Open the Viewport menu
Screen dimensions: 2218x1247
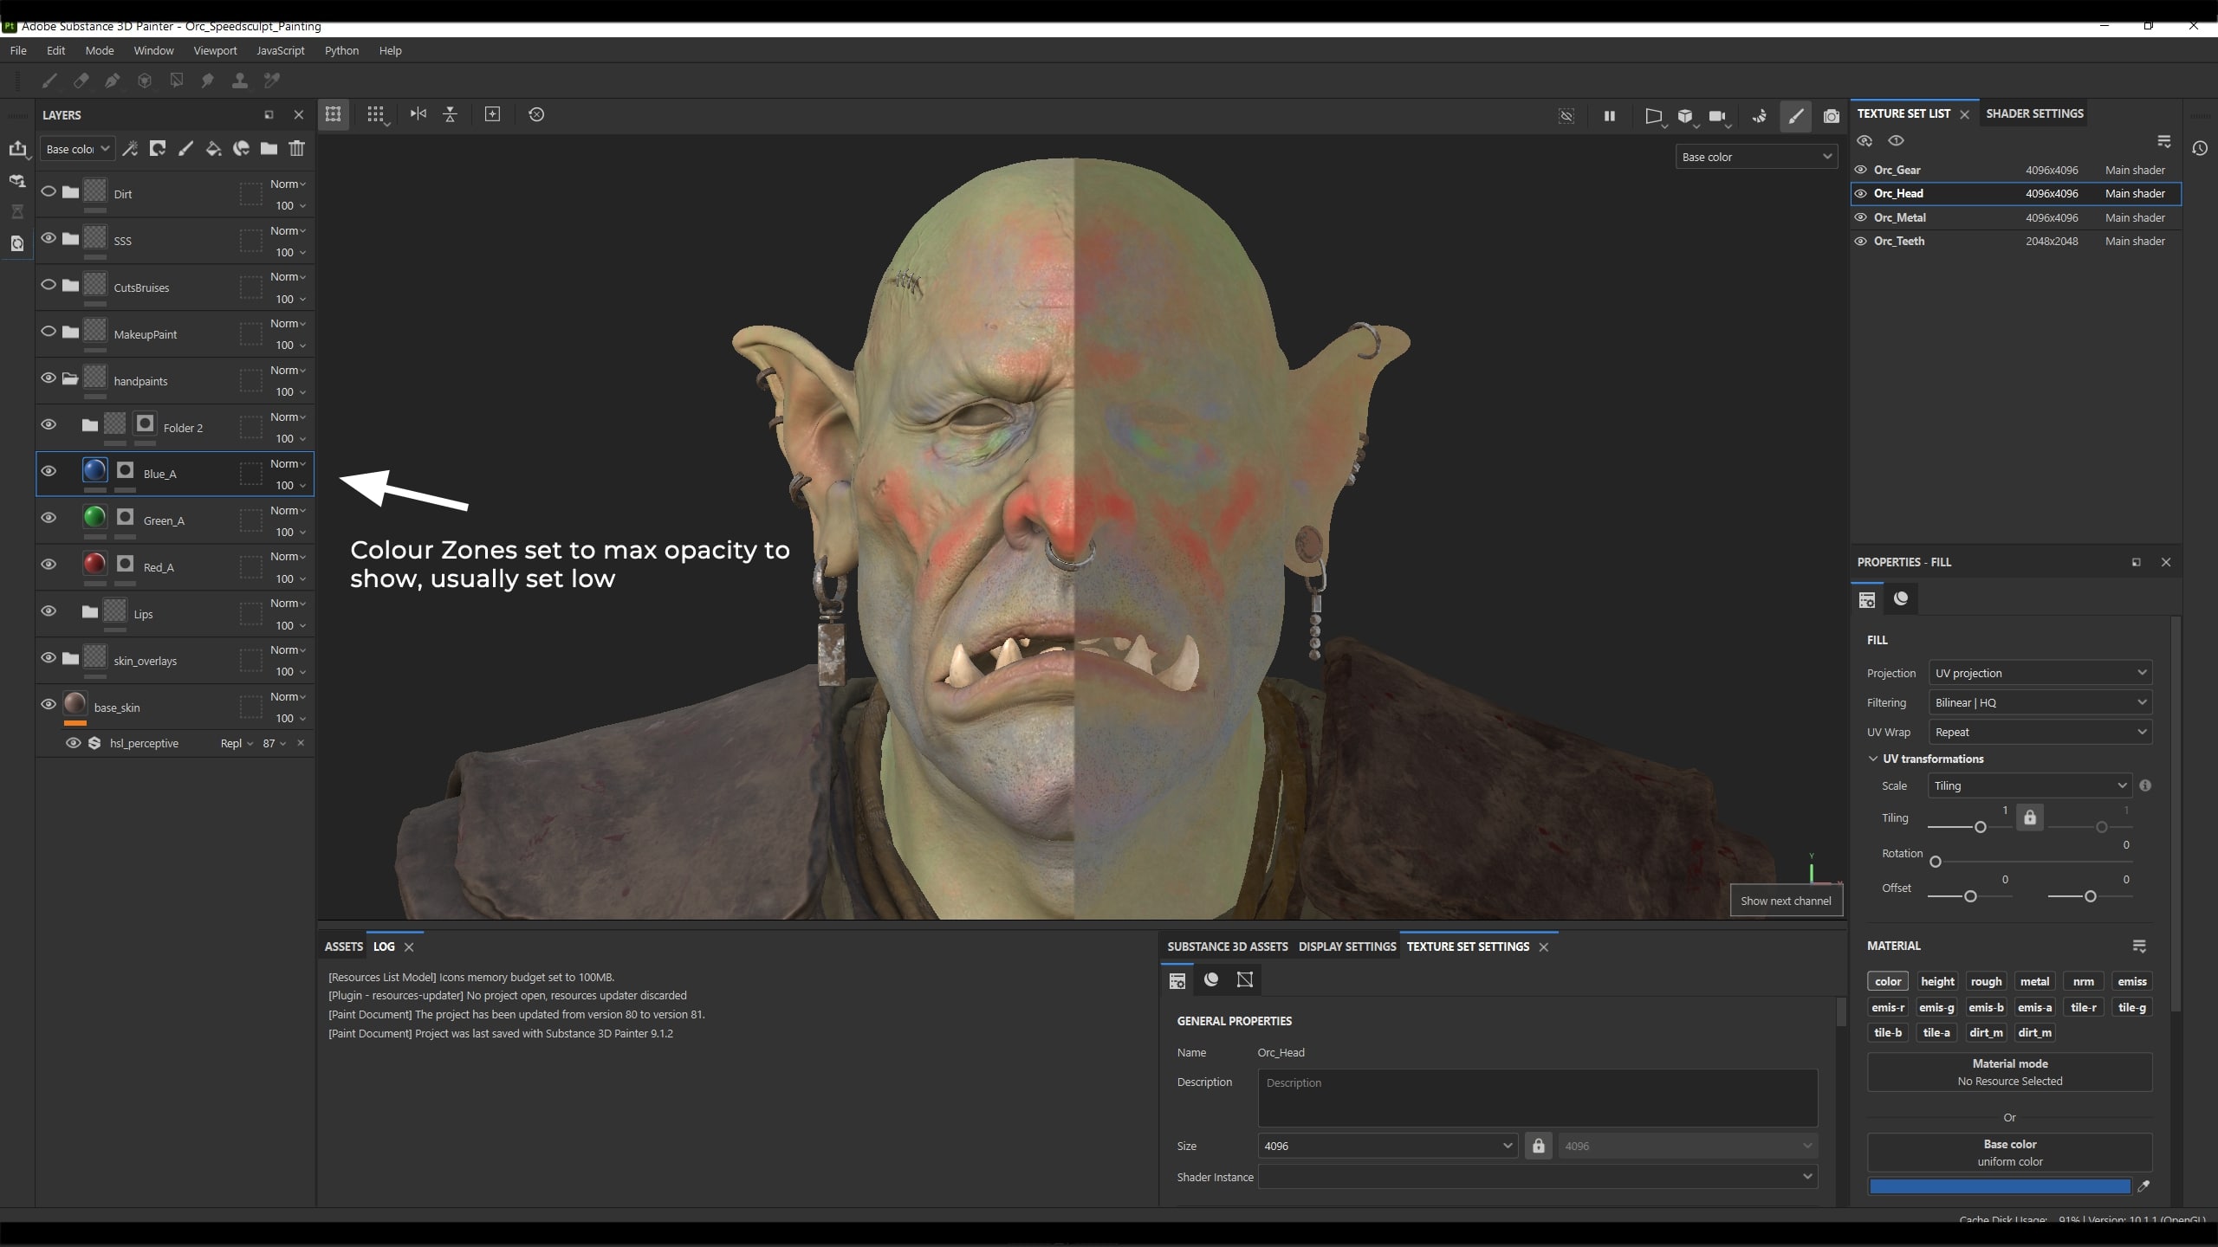215,50
